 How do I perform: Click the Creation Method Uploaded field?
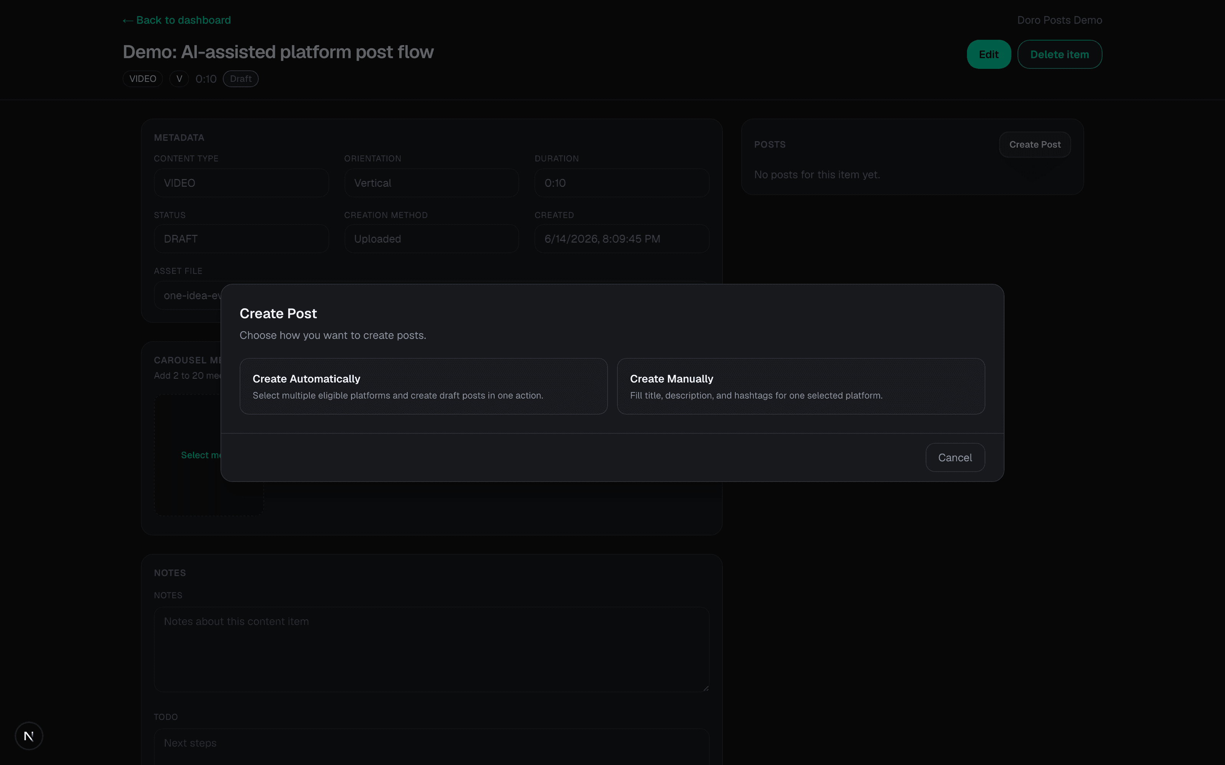tap(431, 239)
